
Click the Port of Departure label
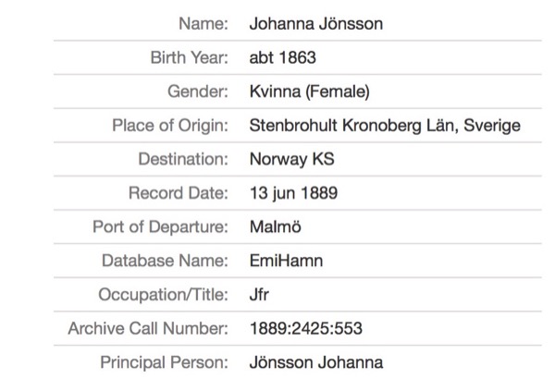click(x=160, y=227)
